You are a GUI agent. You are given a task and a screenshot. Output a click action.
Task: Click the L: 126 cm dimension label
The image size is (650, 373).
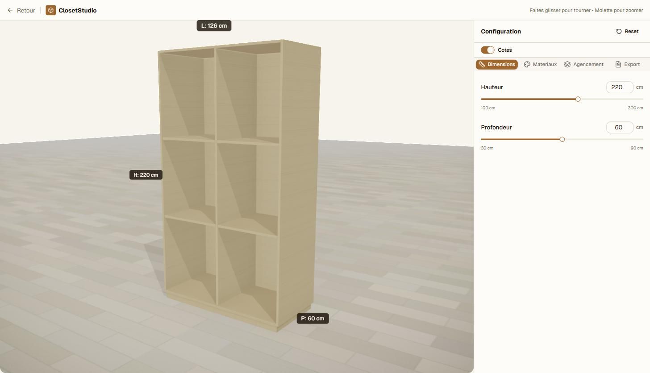(214, 25)
